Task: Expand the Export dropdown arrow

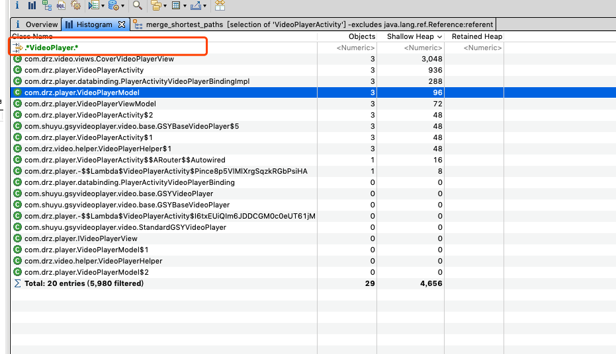Action: click(204, 5)
